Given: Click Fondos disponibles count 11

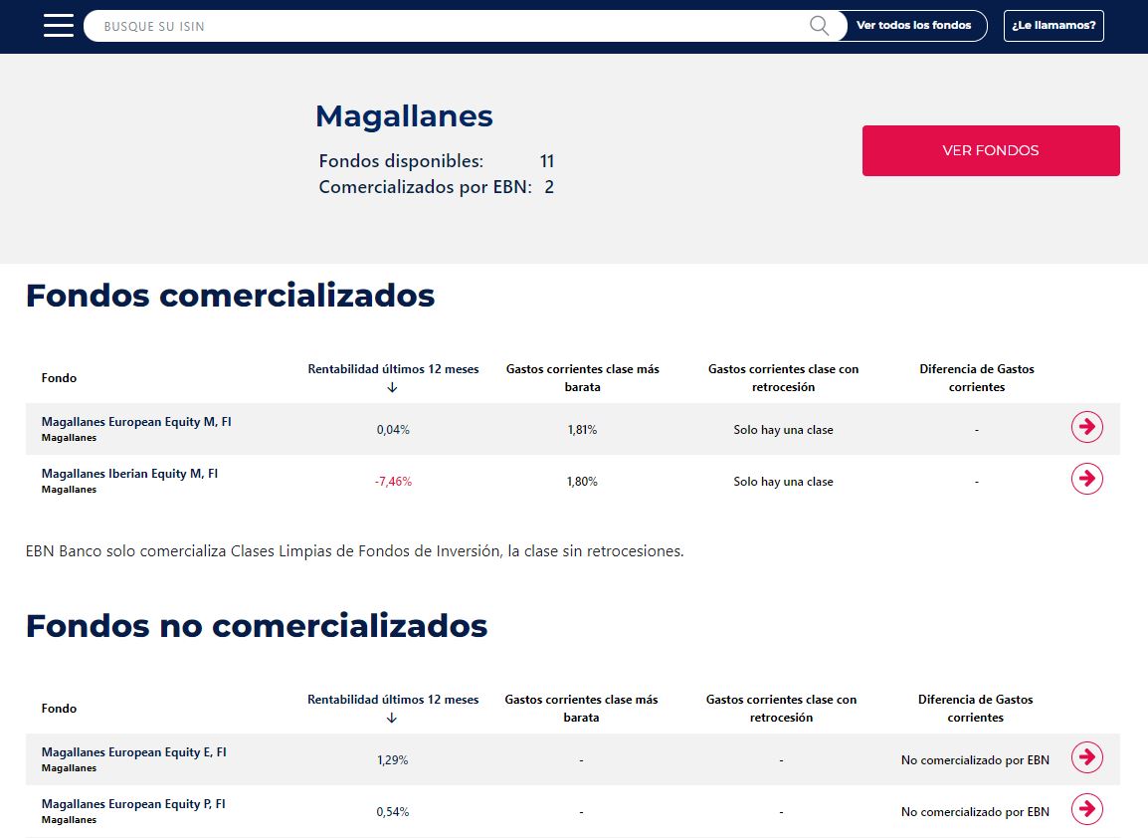Looking at the screenshot, I should pos(547,161).
